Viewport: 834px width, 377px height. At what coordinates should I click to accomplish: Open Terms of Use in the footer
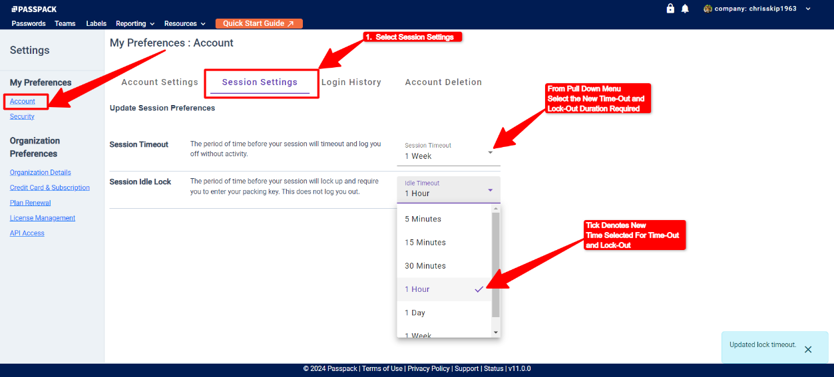[382, 368]
